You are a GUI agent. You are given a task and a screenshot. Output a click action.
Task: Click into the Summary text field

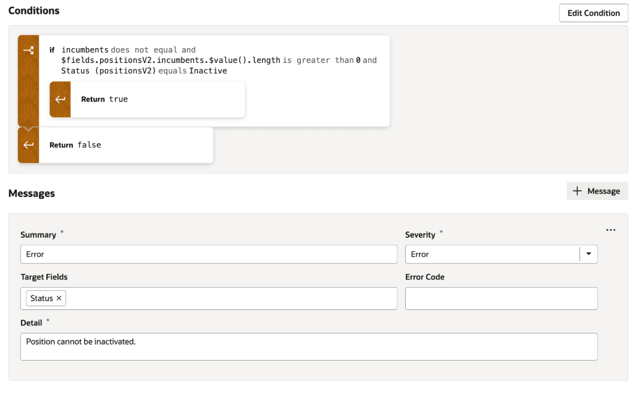(209, 254)
